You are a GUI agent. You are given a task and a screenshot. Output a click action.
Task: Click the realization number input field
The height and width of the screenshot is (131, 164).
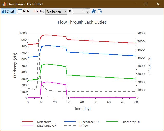(x=79, y=11)
